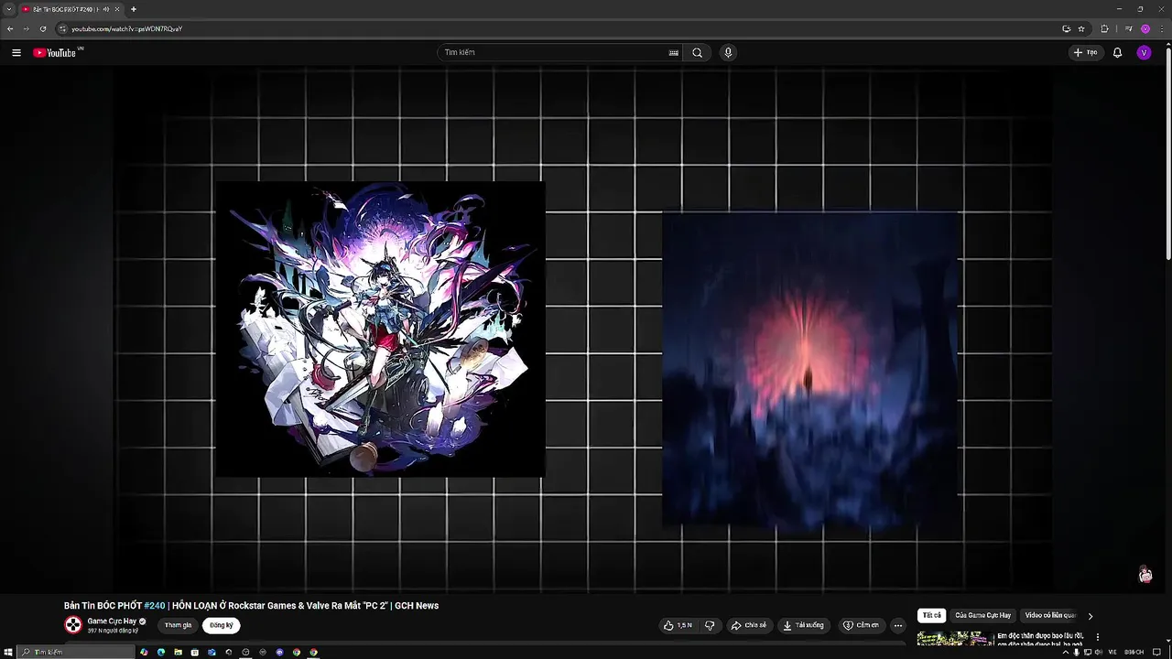
Task: Click the Đăng ký subscribe button
Action: click(x=222, y=625)
